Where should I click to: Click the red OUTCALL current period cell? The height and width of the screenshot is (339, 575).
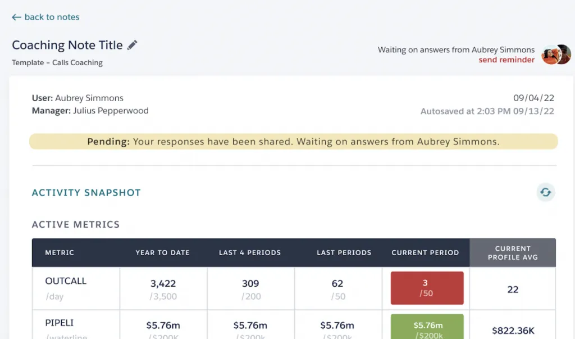click(427, 288)
